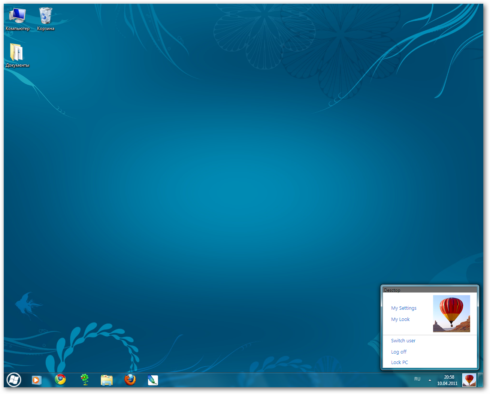Open the Компьютер desktop icon

pyautogui.click(x=17, y=19)
